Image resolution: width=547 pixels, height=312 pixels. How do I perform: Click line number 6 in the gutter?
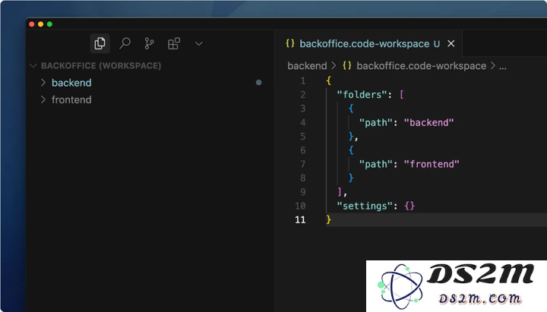[x=303, y=150]
